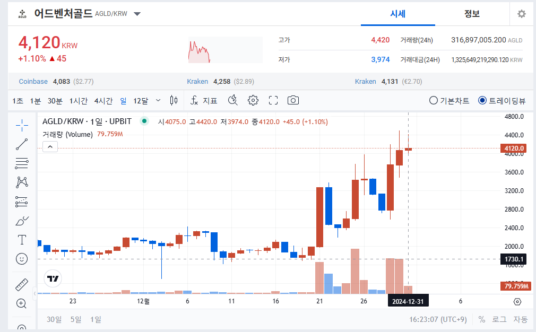The height and width of the screenshot is (332, 536).
Task: Open the time axis settings icon
Action: (517, 302)
